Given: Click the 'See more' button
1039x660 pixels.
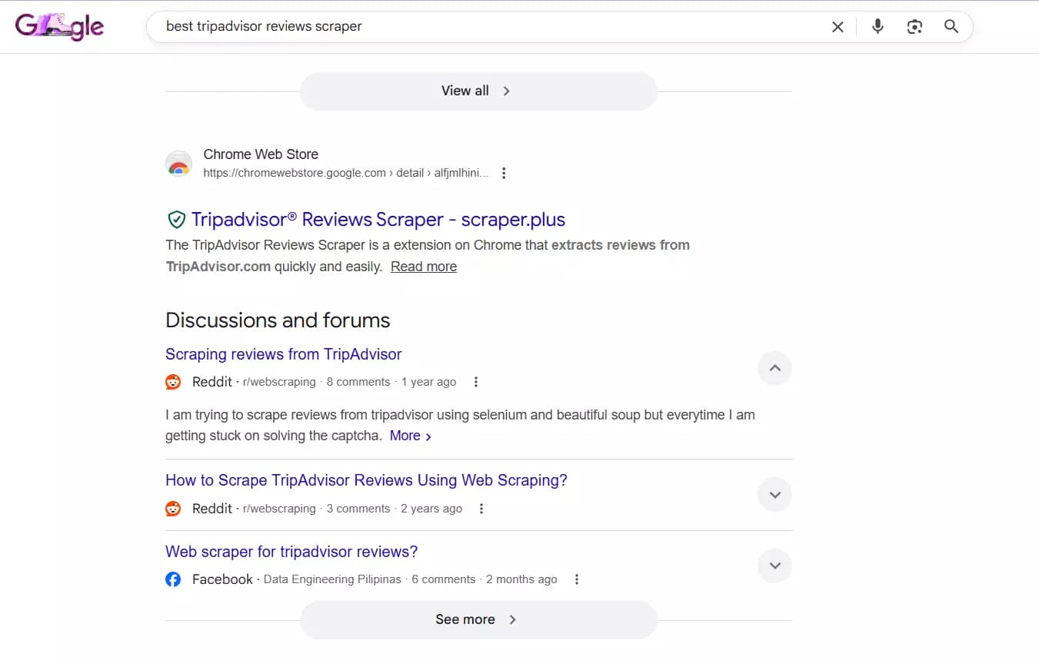Looking at the screenshot, I should point(478,619).
